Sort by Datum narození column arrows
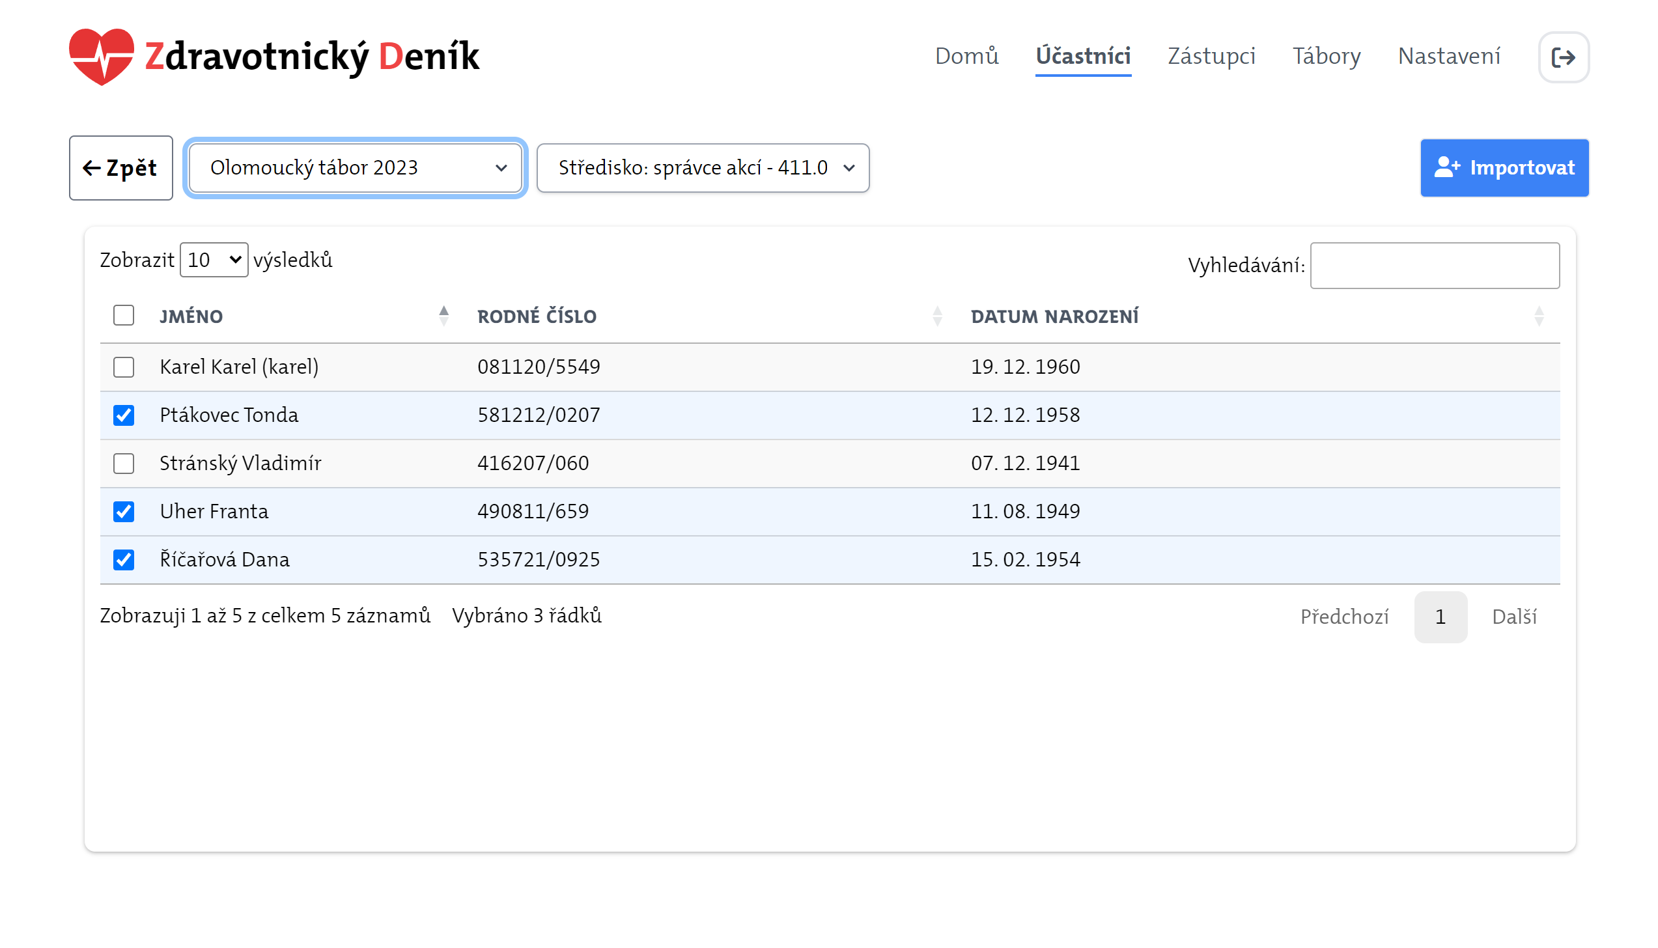Image resolution: width=1658 pixels, height=948 pixels. (1539, 316)
